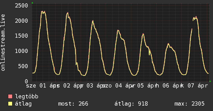Viewport: 213px width, 111px height.
Task: Click the max: 2305 statistic
Action: click(189, 104)
